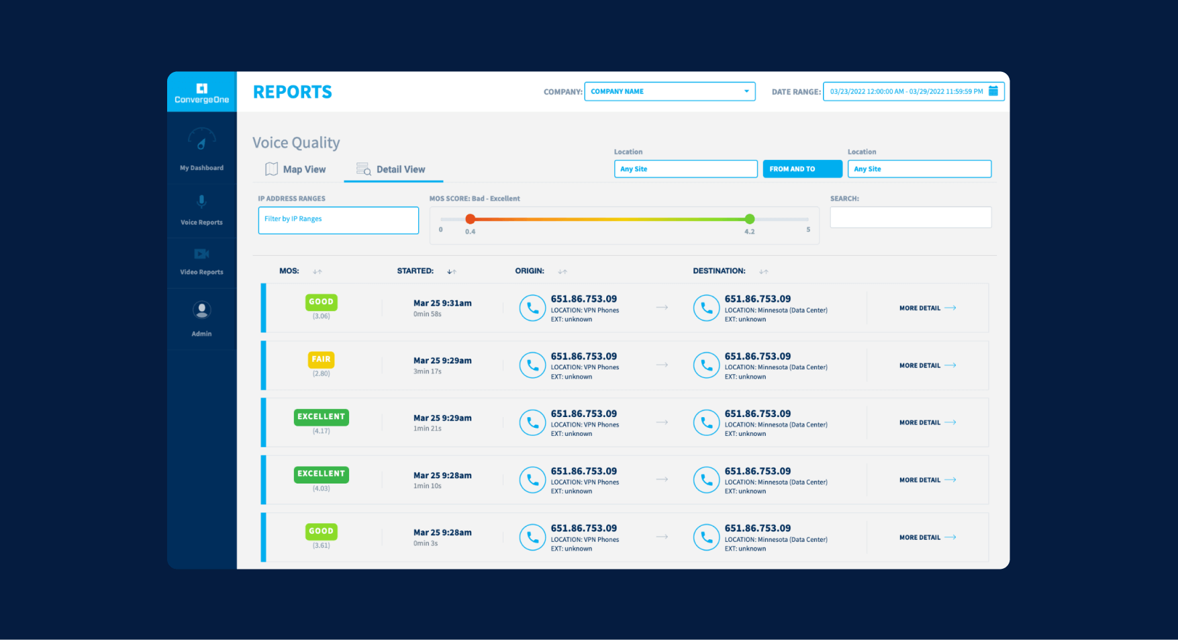1178x640 pixels.
Task: Select Video Reports in sidebar
Action: [x=201, y=263]
